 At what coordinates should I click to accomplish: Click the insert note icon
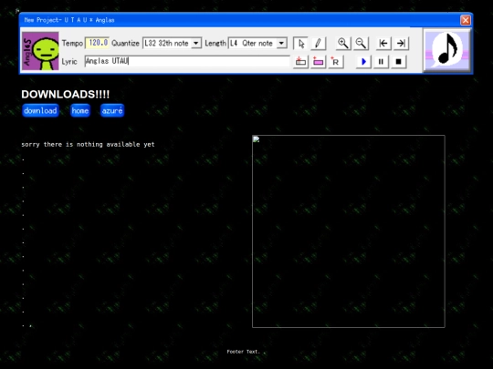pos(300,62)
